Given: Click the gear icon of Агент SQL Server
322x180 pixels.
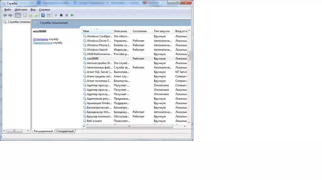Looking at the screenshot, I should [84, 72].
